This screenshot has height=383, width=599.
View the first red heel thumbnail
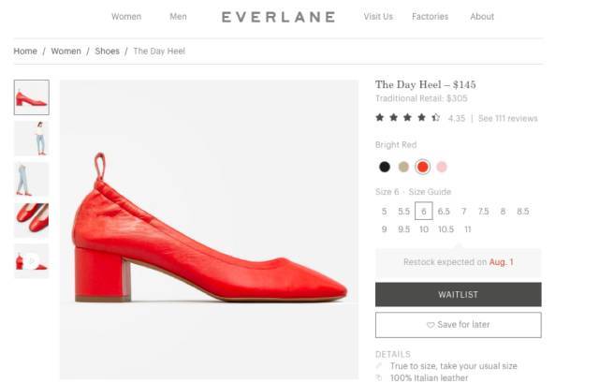31,97
